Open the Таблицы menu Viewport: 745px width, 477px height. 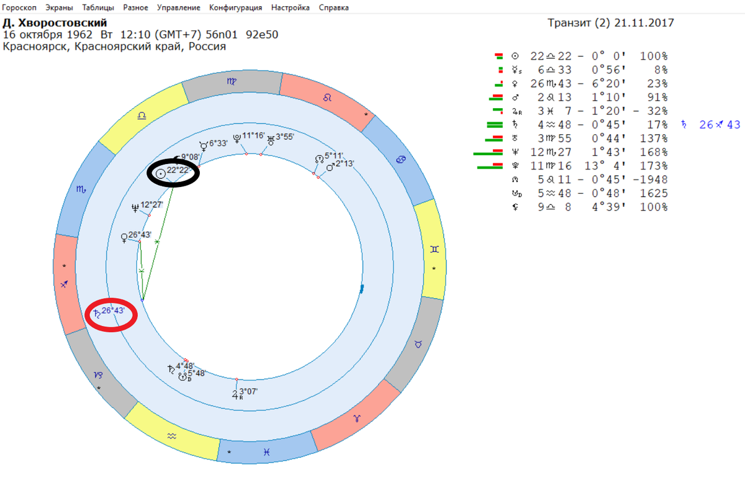[99, 8]
